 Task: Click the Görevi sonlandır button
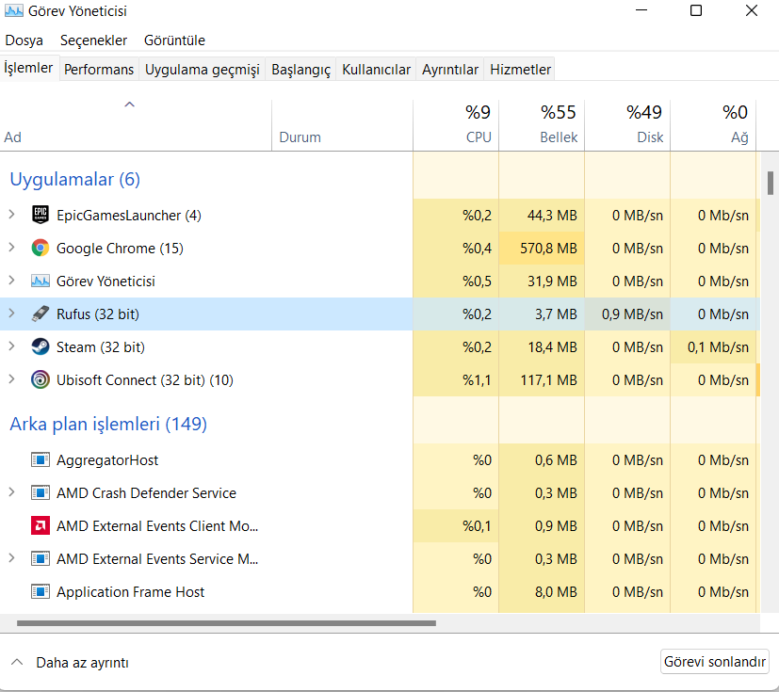pyautogui.click(x=714, y=662)
